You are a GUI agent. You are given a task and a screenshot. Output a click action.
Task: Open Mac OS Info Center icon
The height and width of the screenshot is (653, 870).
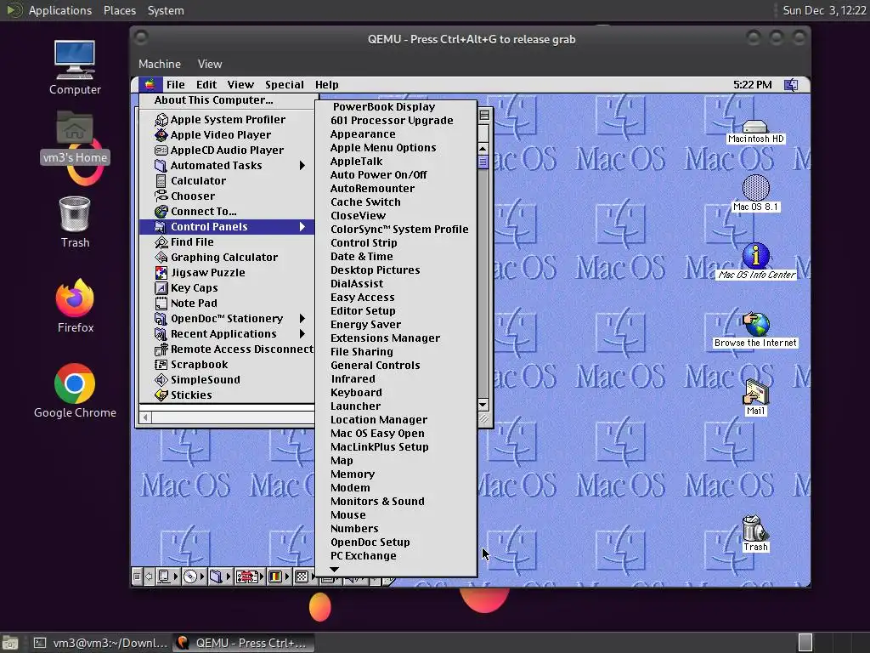tap(756, 262)
